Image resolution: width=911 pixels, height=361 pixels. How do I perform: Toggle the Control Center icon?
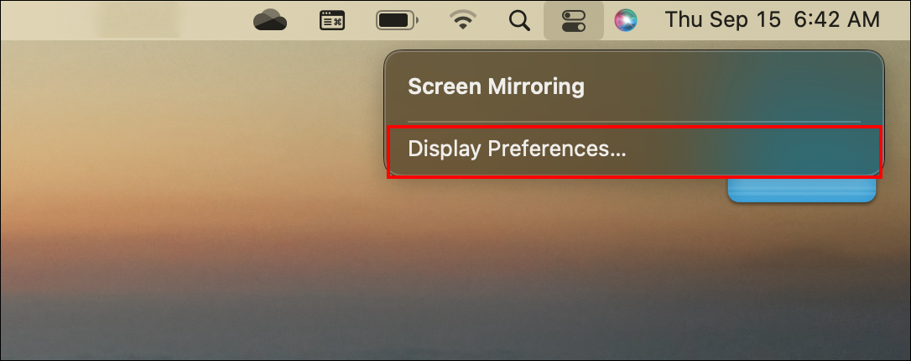tap(574, 20)
